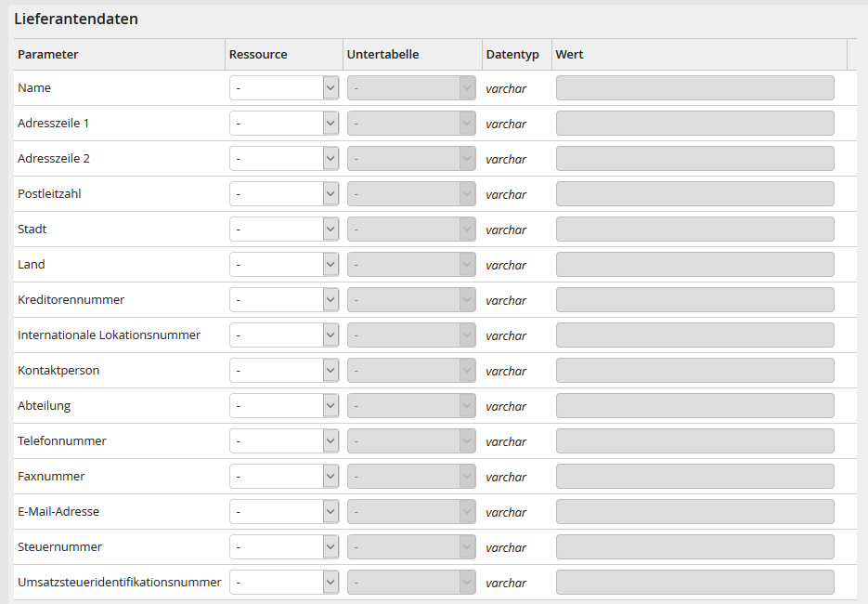Screen dimensions: 868x604
Task: Open Untertabelle dropdown in the Name row
Action: (x=411, y=88)
